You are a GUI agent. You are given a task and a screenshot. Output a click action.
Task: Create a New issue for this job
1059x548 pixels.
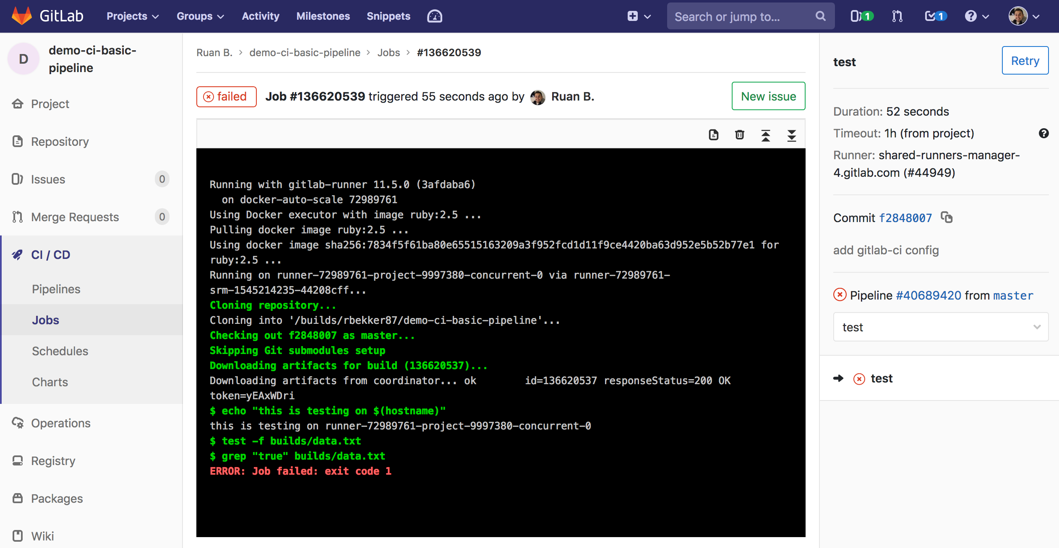768,96
